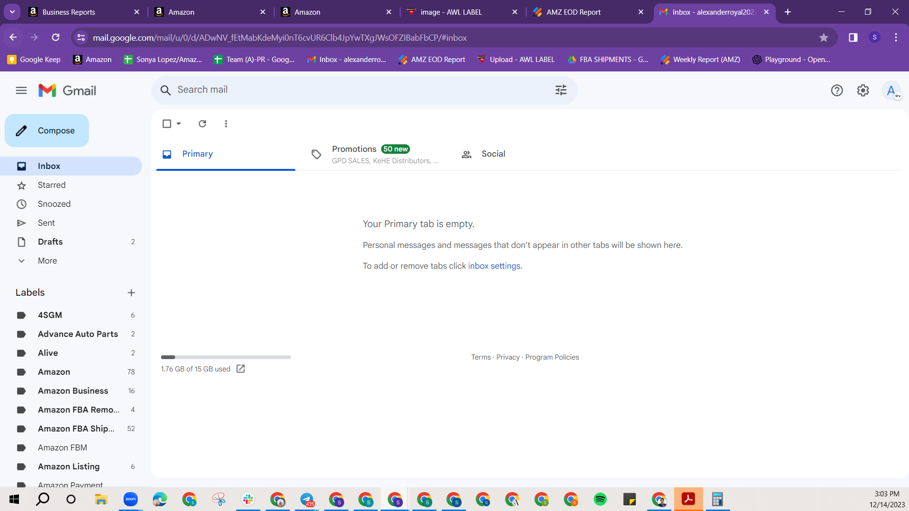This screenshot has height=511, width=909.
Task: View site information icon in address bar
Action: coord(81,37)
